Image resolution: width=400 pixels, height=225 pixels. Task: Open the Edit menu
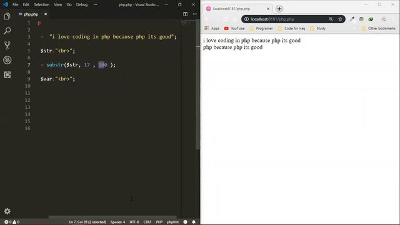[x=26, y=4]
